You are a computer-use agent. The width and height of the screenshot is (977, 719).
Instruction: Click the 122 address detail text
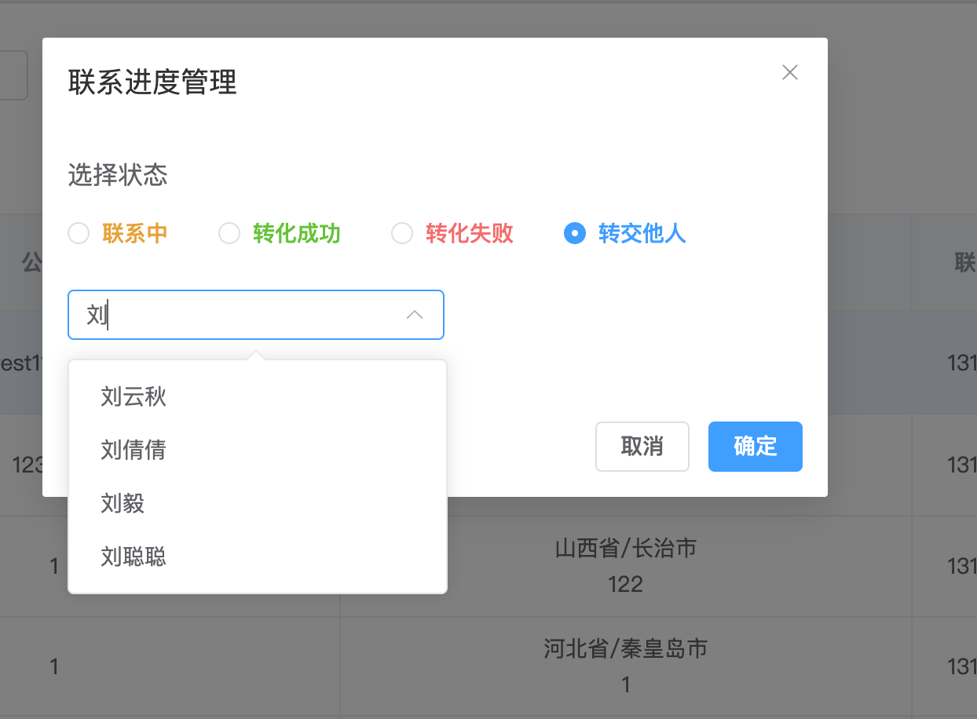(625, 584)
